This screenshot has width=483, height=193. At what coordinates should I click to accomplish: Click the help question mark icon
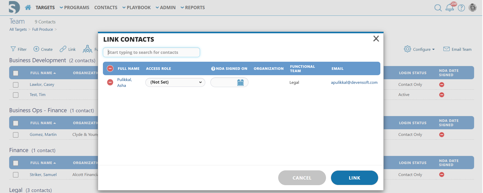pyautogui.click(x=461, y=8)
